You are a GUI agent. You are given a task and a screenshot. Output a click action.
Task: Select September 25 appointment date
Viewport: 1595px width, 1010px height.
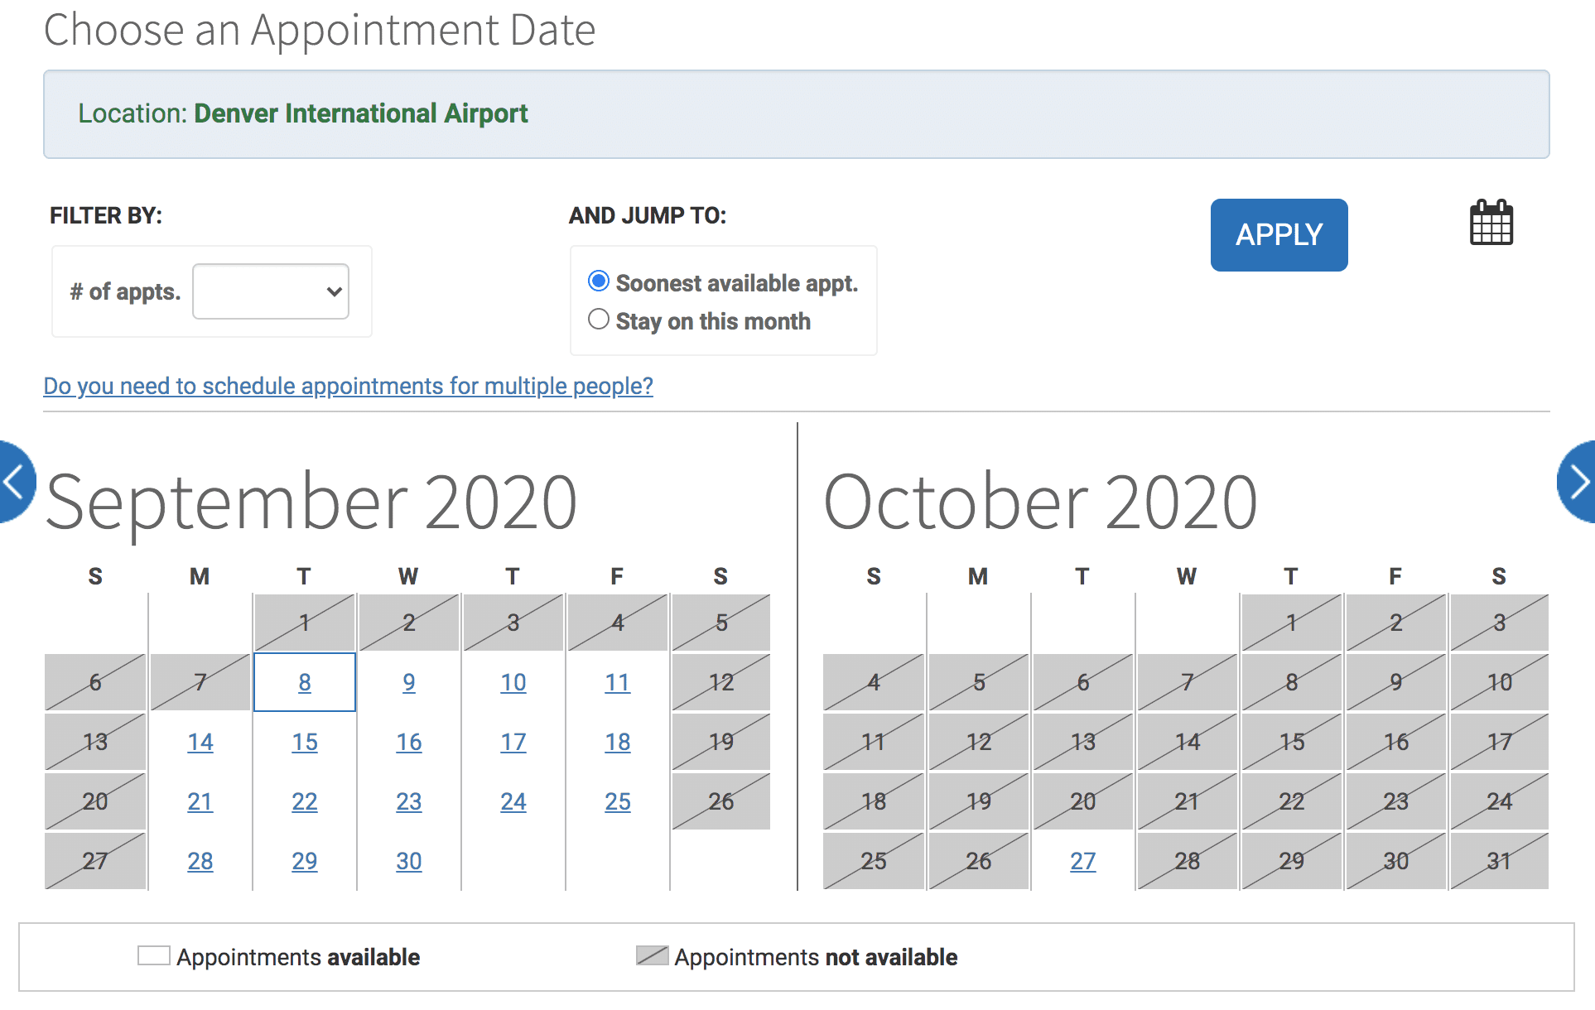point(617,801)
